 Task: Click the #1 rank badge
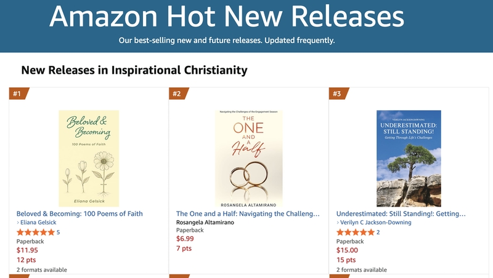click(x=18, y=94)
